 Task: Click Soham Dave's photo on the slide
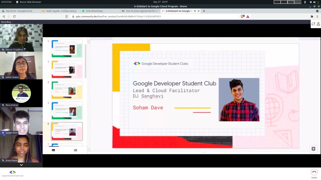239,99
